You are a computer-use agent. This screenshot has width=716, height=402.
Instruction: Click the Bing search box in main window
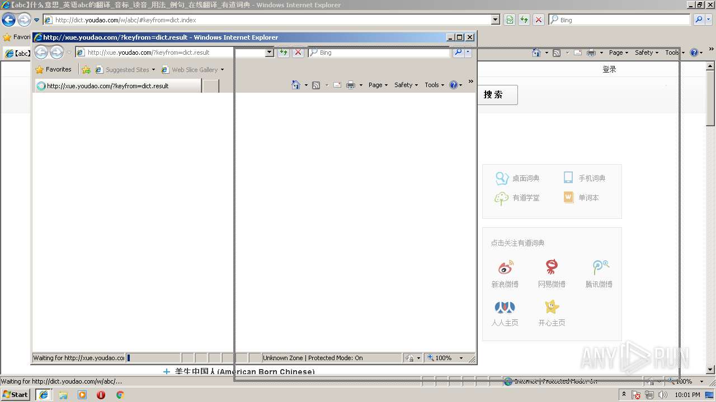(x=620, y=20)
